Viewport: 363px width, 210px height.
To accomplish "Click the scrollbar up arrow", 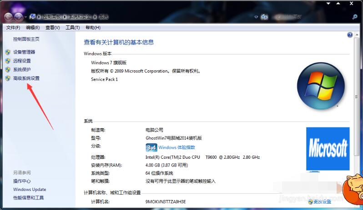I will click(357, 35).
